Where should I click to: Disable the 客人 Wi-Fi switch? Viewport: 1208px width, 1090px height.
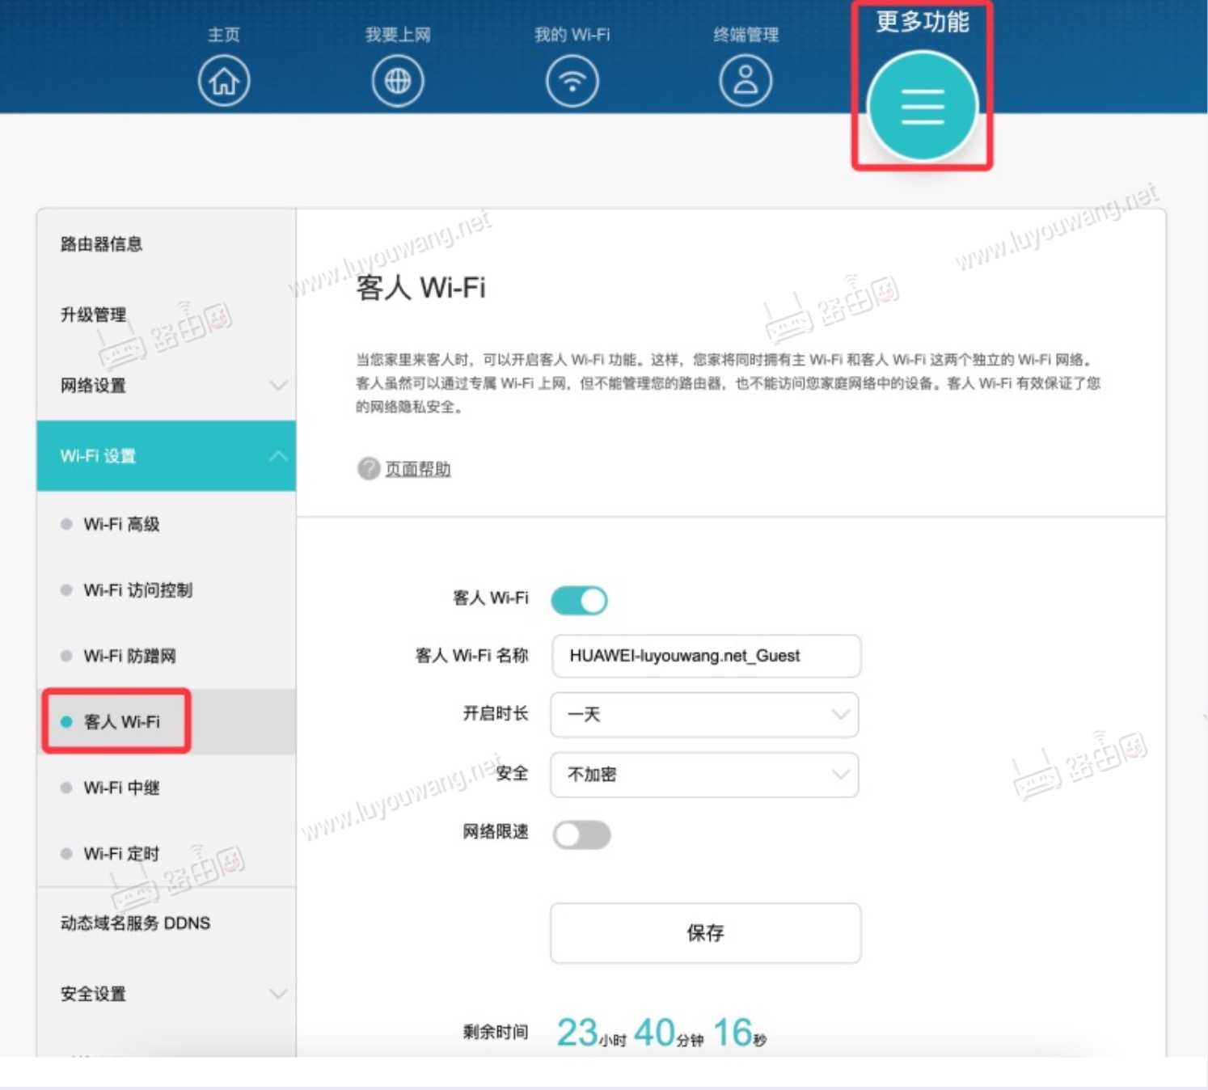pyautogui.click(x=579, y=599)
